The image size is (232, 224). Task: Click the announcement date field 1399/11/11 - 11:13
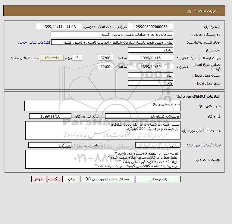tap(59, 26)
